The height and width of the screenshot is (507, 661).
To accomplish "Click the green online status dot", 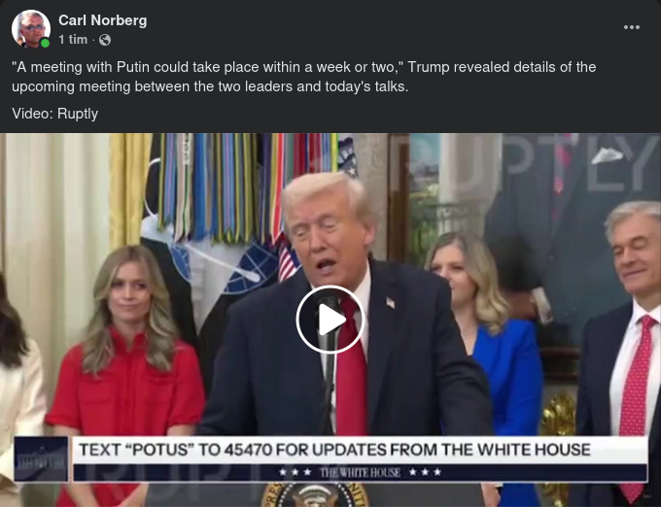I will pyautogui.click(x=45, y=43).
